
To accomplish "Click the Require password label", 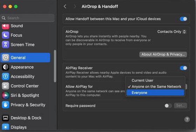I will (80, 106).
